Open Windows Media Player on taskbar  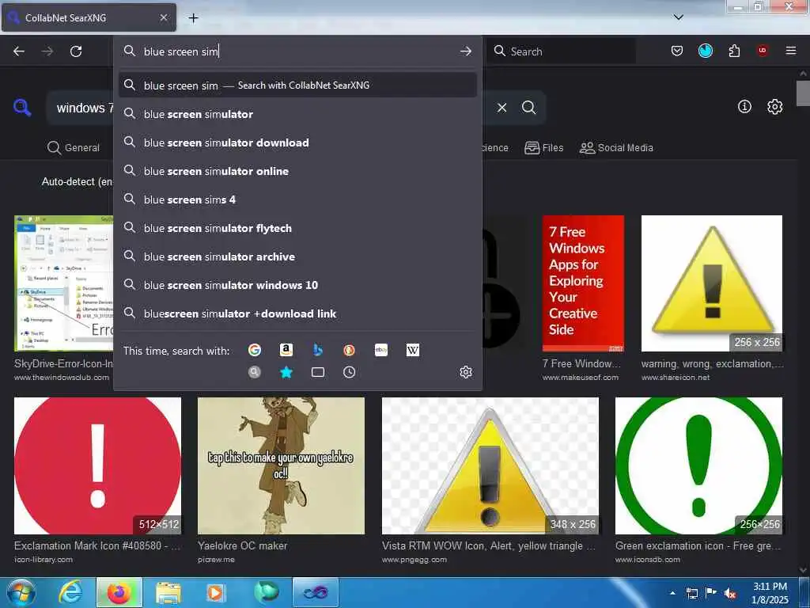[x=215, y=592]
